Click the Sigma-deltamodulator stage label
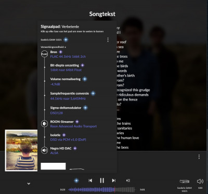The image size is (208, 194). coord(66,108)
